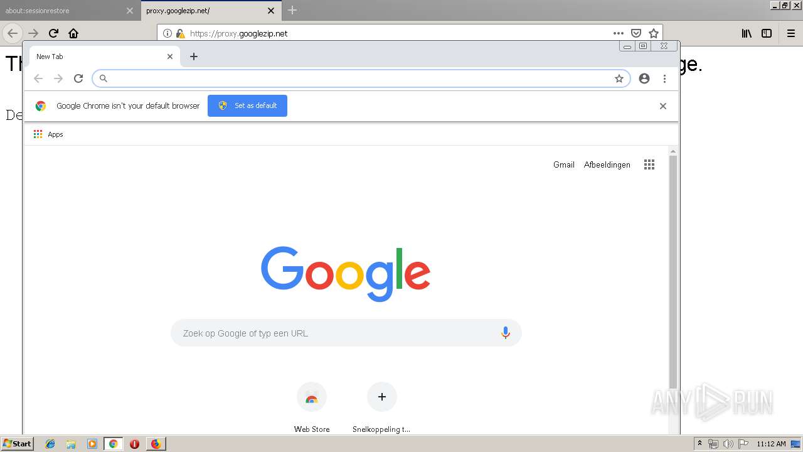The height and width of the screenshot is (452, 803).
Task: Open Opera from the taskbar
Action: (x=134, y=444)
